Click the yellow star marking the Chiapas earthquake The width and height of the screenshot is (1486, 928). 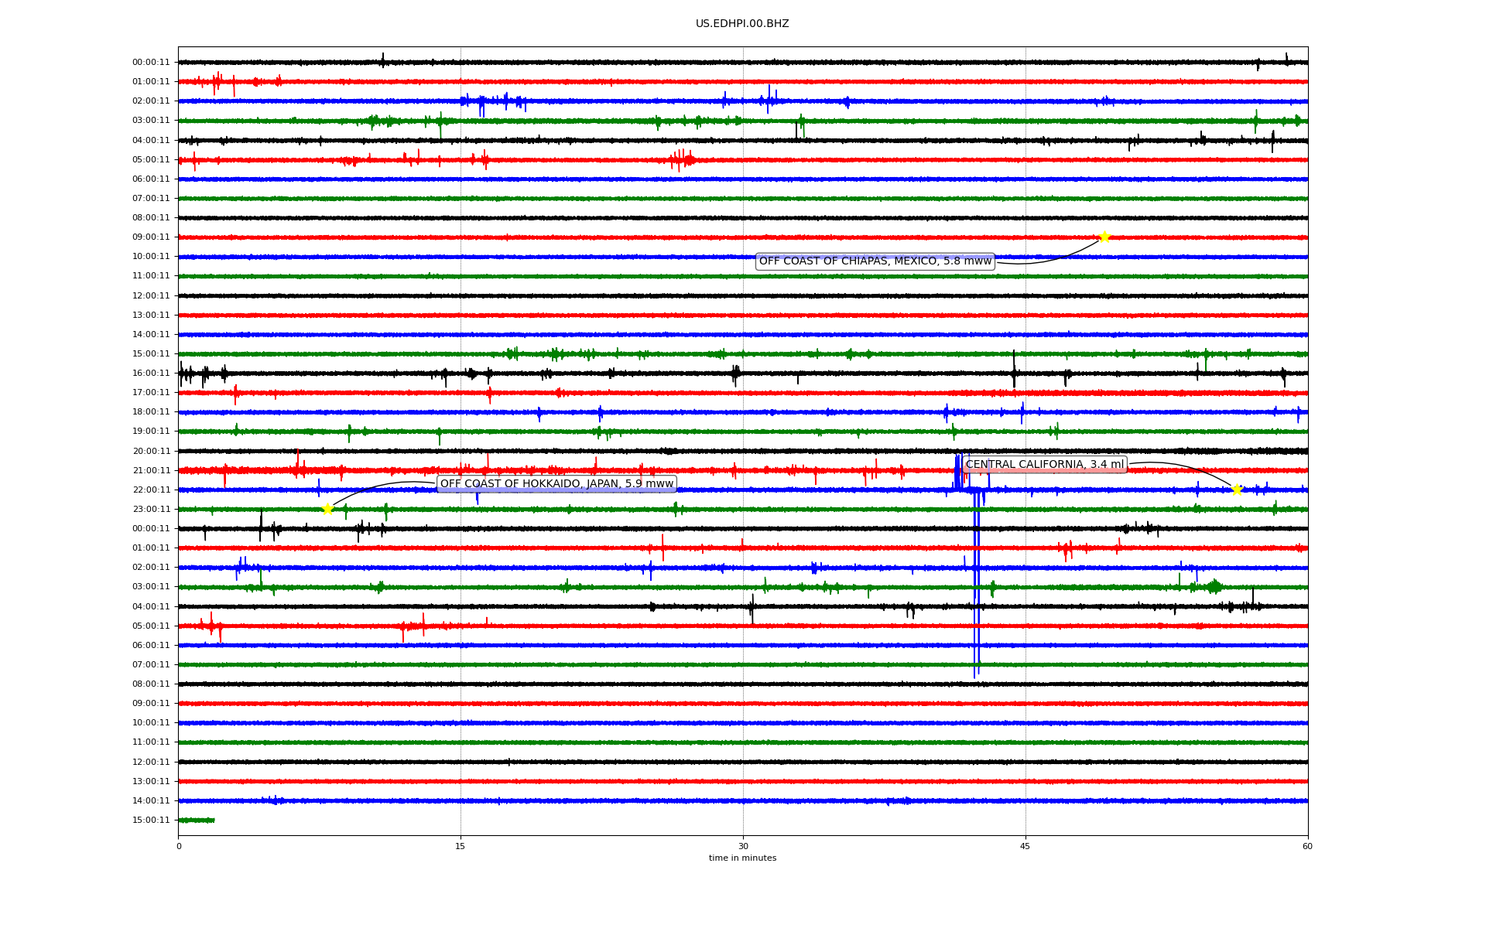[1104, 237]
